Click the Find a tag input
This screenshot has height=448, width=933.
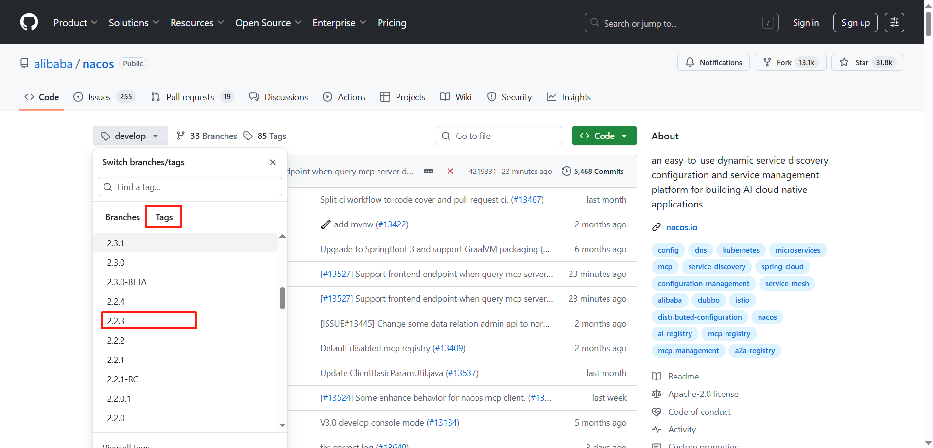click(x=190, y=187)
